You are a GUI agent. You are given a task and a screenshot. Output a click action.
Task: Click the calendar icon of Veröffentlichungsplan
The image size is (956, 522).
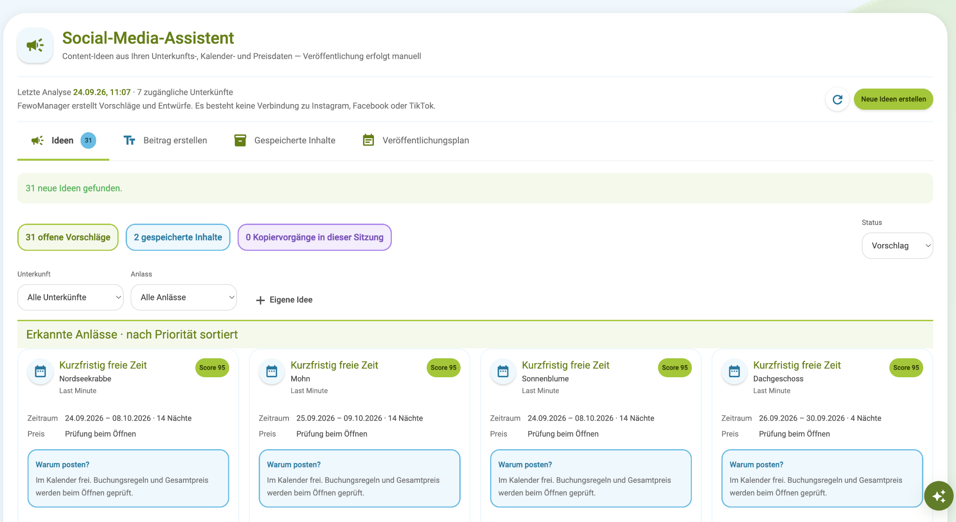tap(368, 141)
